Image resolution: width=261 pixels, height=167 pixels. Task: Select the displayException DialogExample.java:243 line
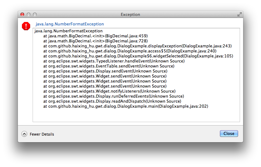point(137,46)
